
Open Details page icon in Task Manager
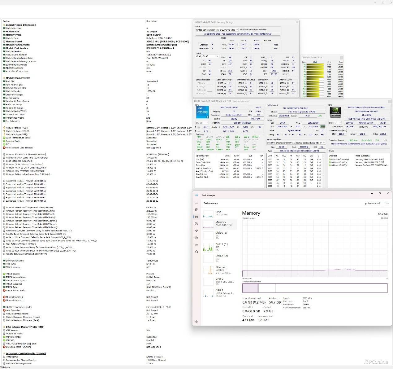tap(196, 245)
